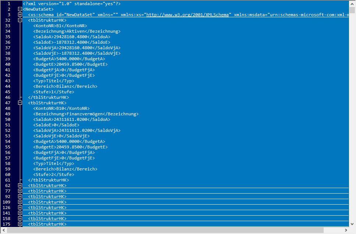Place cursor in the Bezeichnung Finanzvermögen line
Screen dimensions: 356x234
[85, 114]
